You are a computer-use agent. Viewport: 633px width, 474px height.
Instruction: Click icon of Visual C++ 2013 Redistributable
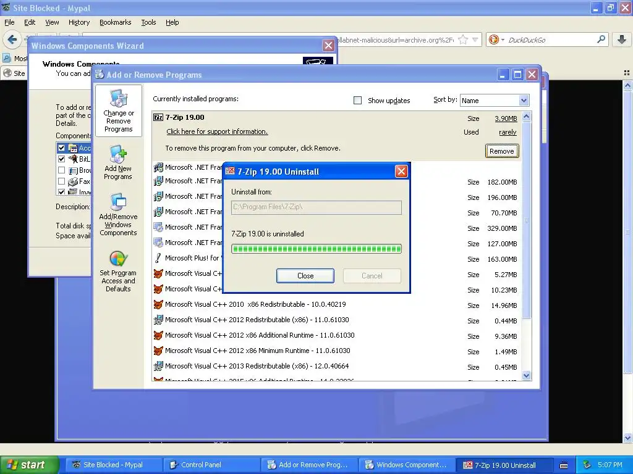(158, 366)
